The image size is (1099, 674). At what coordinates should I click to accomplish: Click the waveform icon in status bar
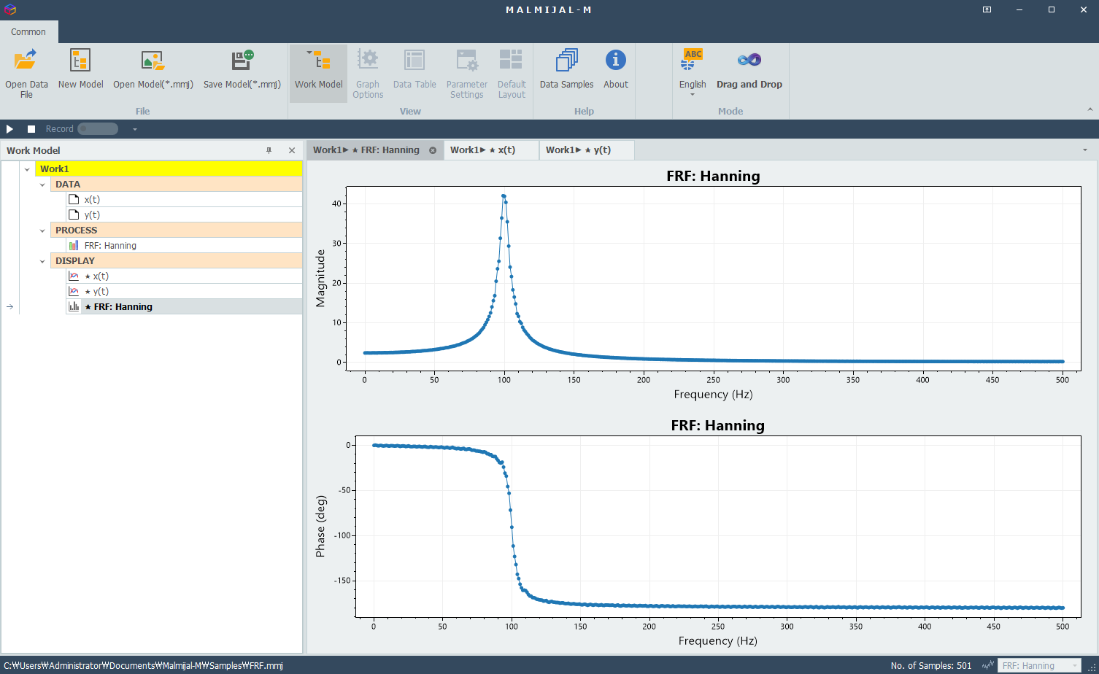(988, 665)
